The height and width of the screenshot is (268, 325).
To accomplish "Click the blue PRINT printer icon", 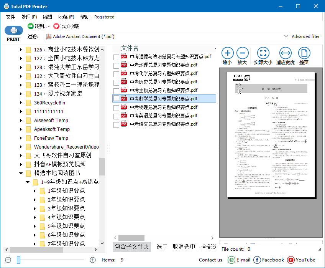I will (13, 31).
